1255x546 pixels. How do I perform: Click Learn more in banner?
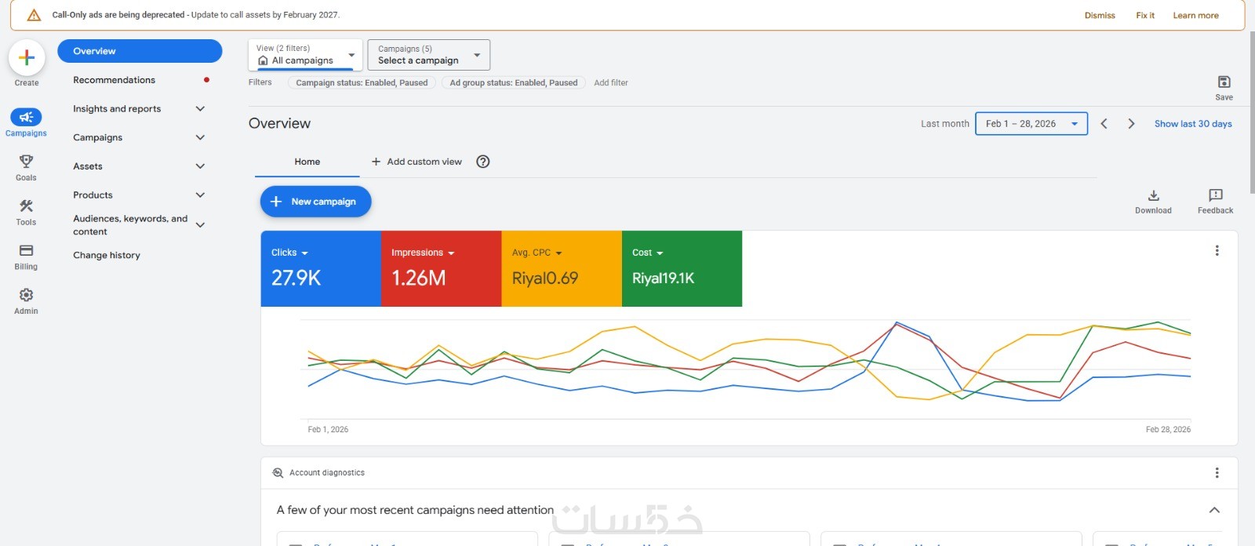coord(1195,16)
